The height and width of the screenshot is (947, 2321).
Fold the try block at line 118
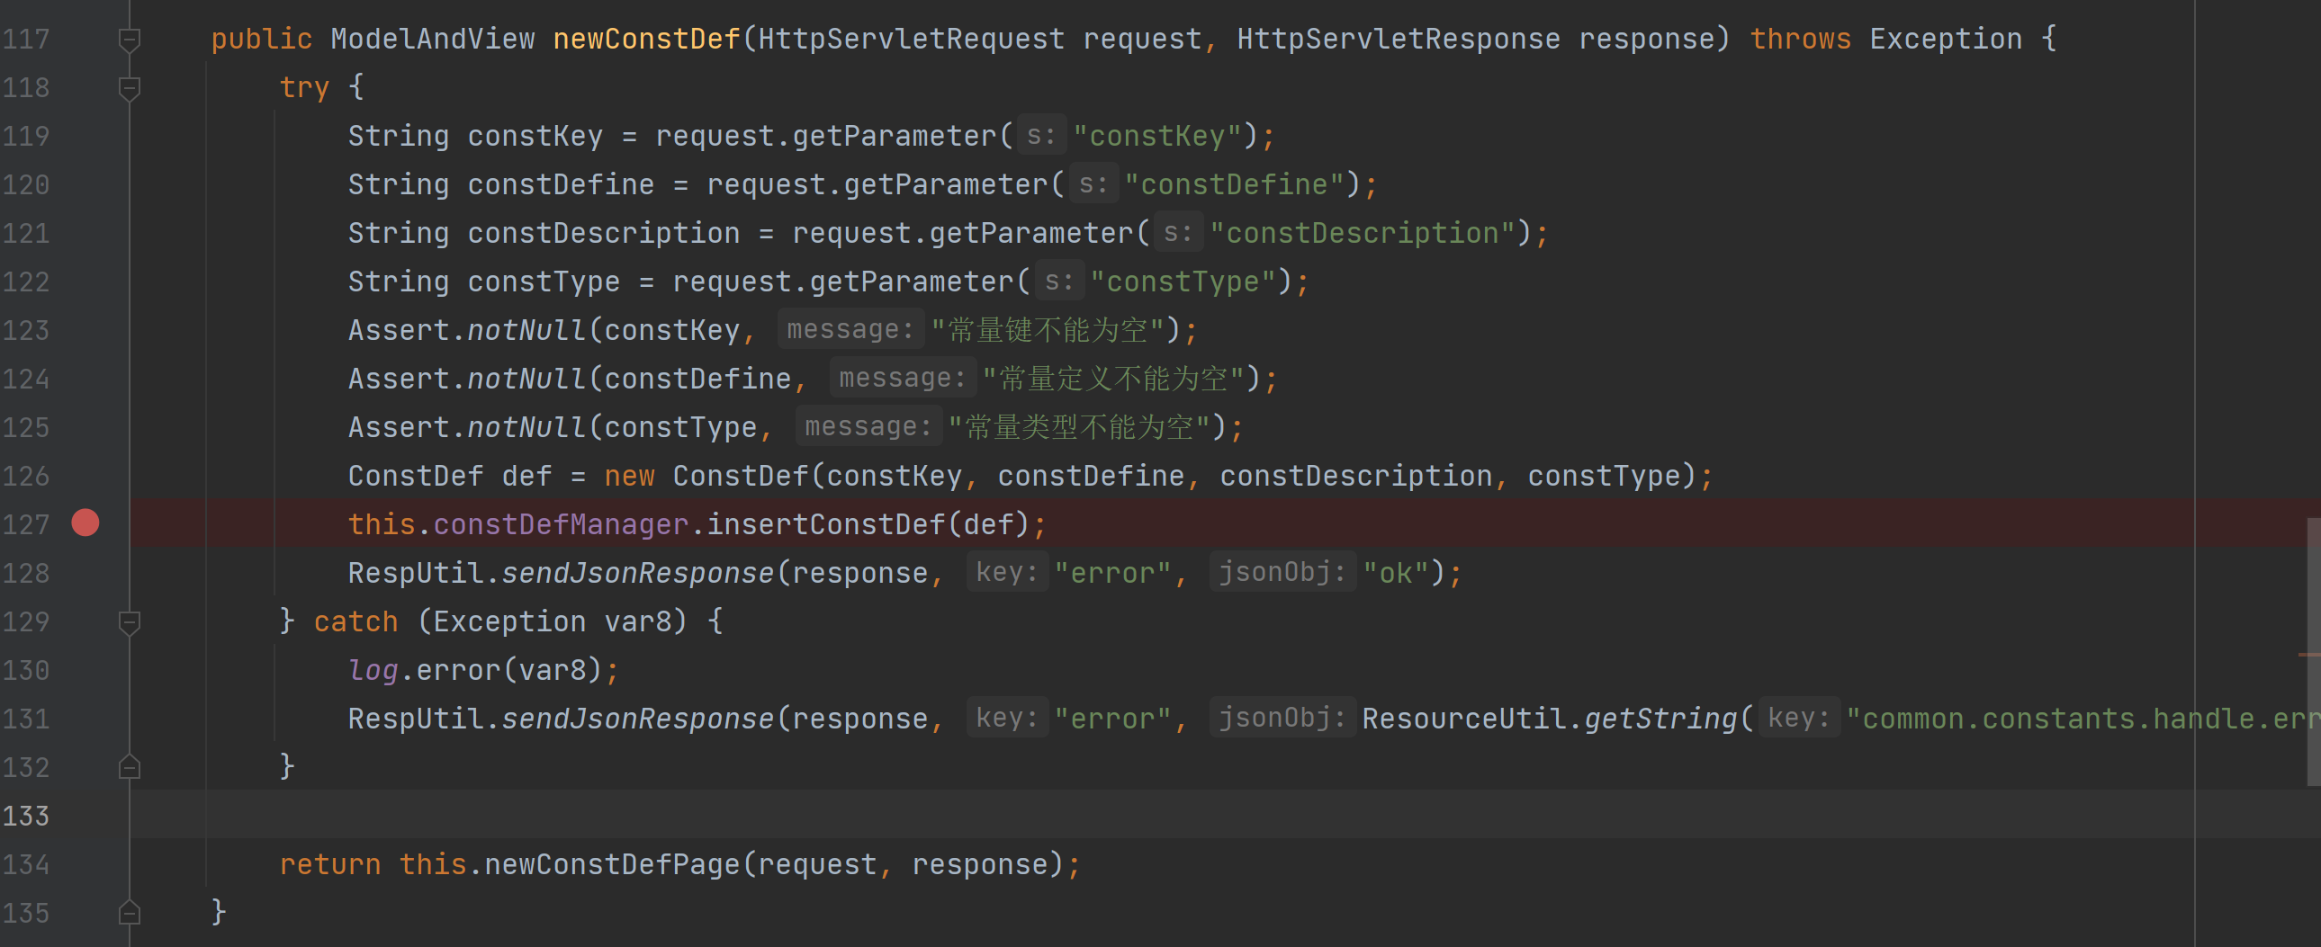click(x=129, y=88)
